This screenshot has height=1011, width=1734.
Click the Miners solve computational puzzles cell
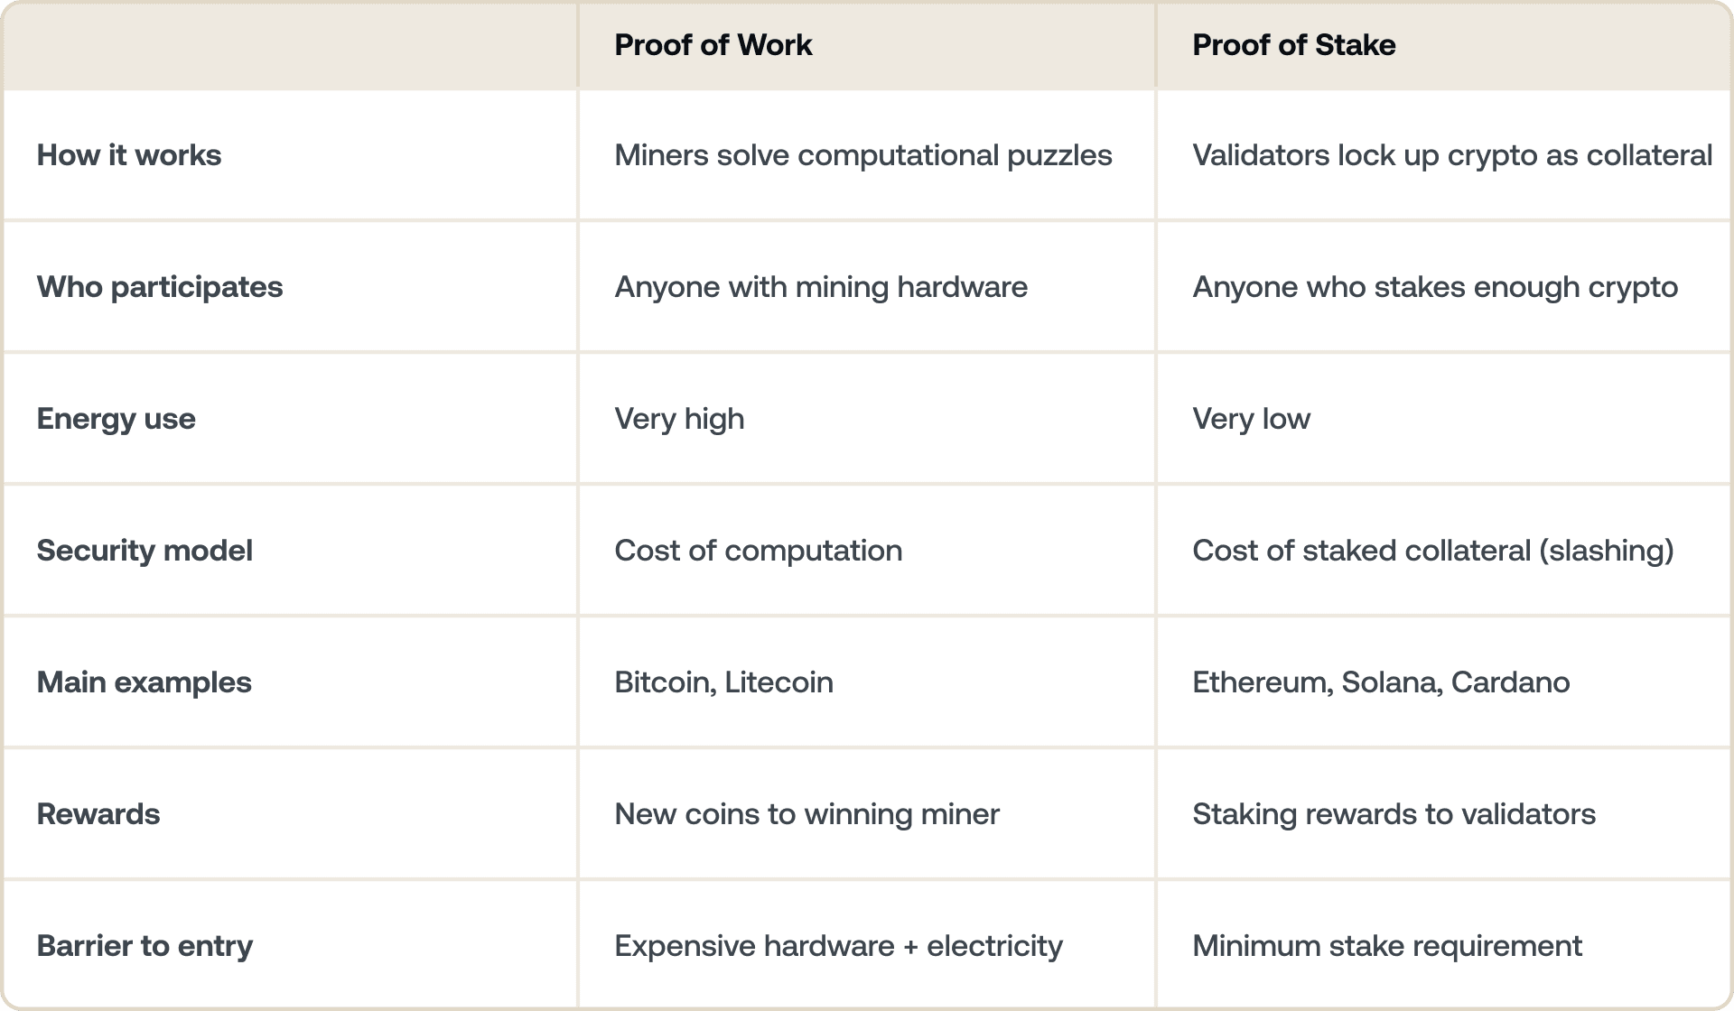[x=862, y=155]
